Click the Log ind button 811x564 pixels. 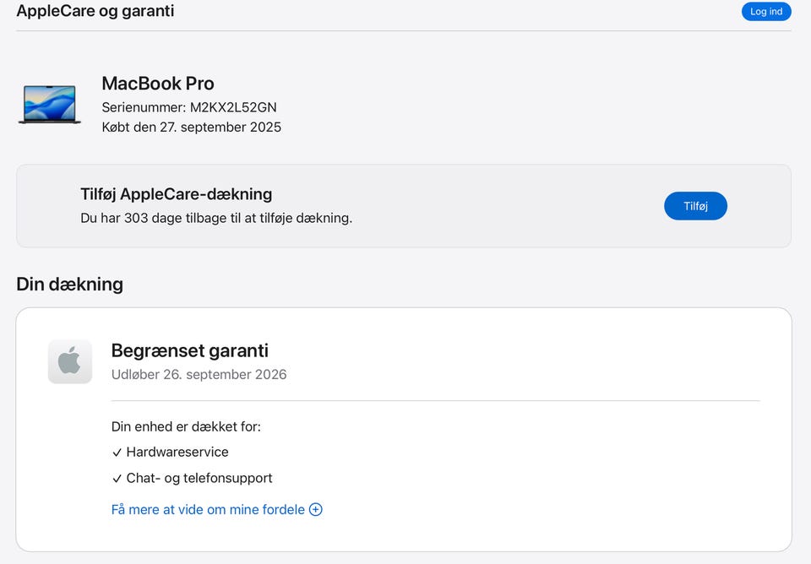coord(766,12)
